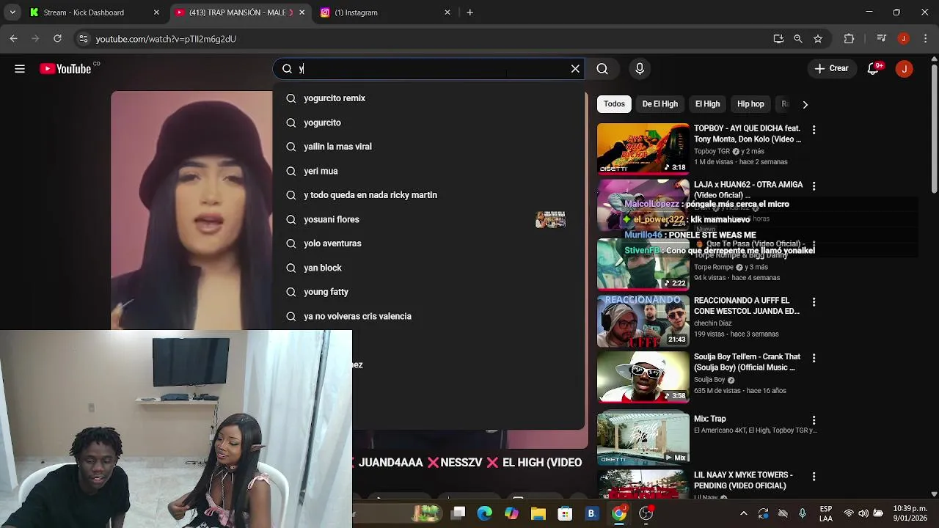939x528 pixels.
Task: Pick suggestion 'yailin la mas viral'
Action: point(429,147)
